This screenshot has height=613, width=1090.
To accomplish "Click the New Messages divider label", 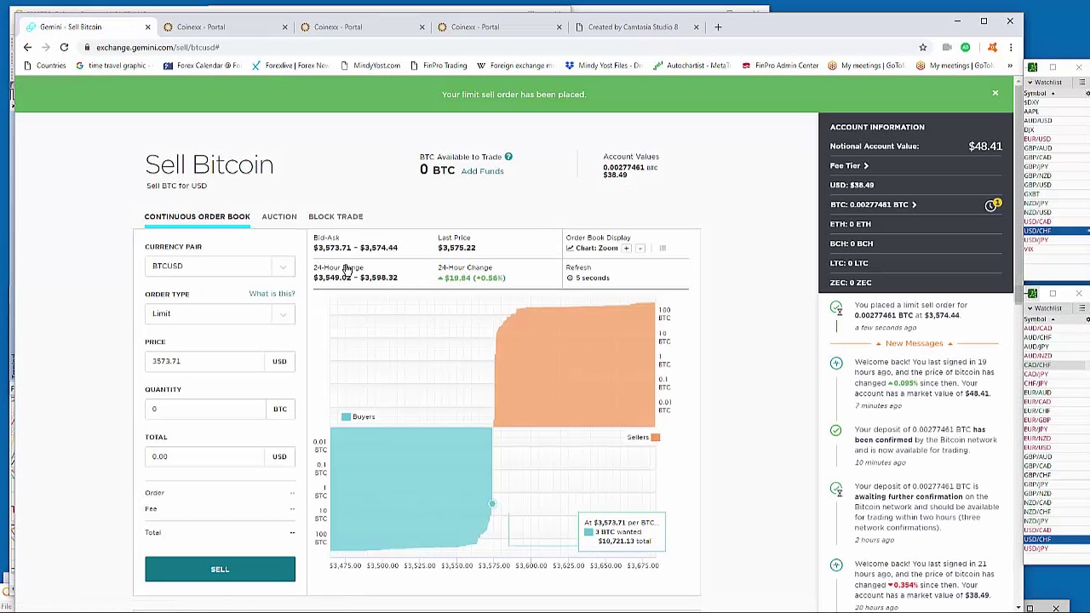I will (914, 343).
